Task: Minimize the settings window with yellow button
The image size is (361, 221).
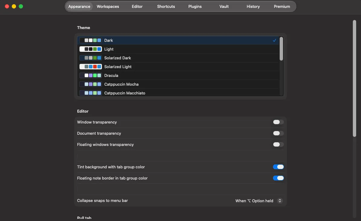Action: [x=14, y=6]
